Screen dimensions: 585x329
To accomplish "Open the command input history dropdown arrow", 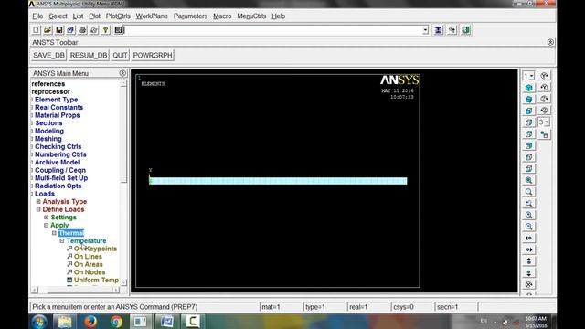I will tap(425, 30).
